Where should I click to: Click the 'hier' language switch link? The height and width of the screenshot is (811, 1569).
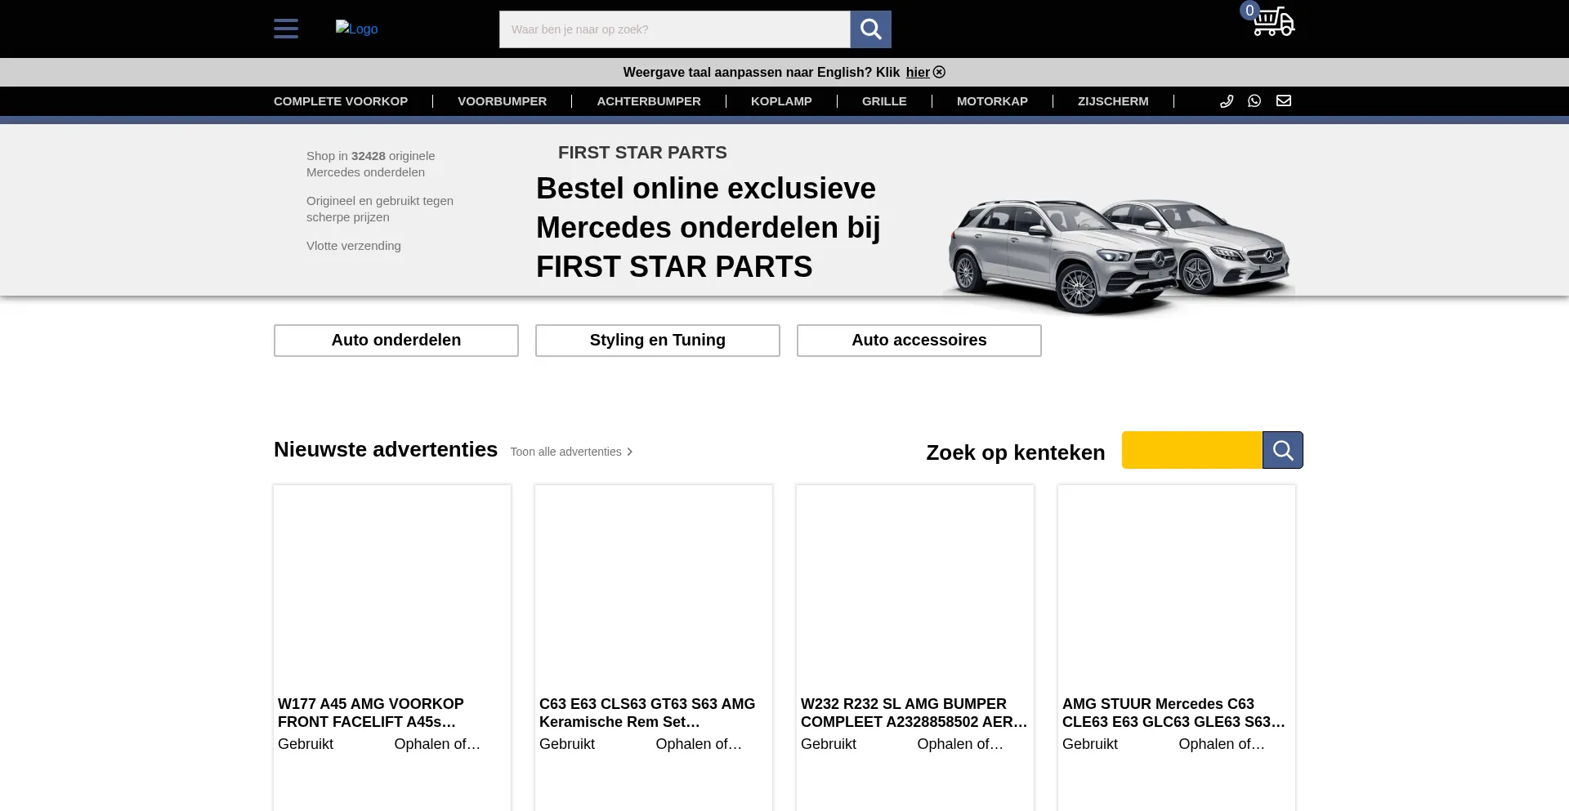click(x=917, y=73)
